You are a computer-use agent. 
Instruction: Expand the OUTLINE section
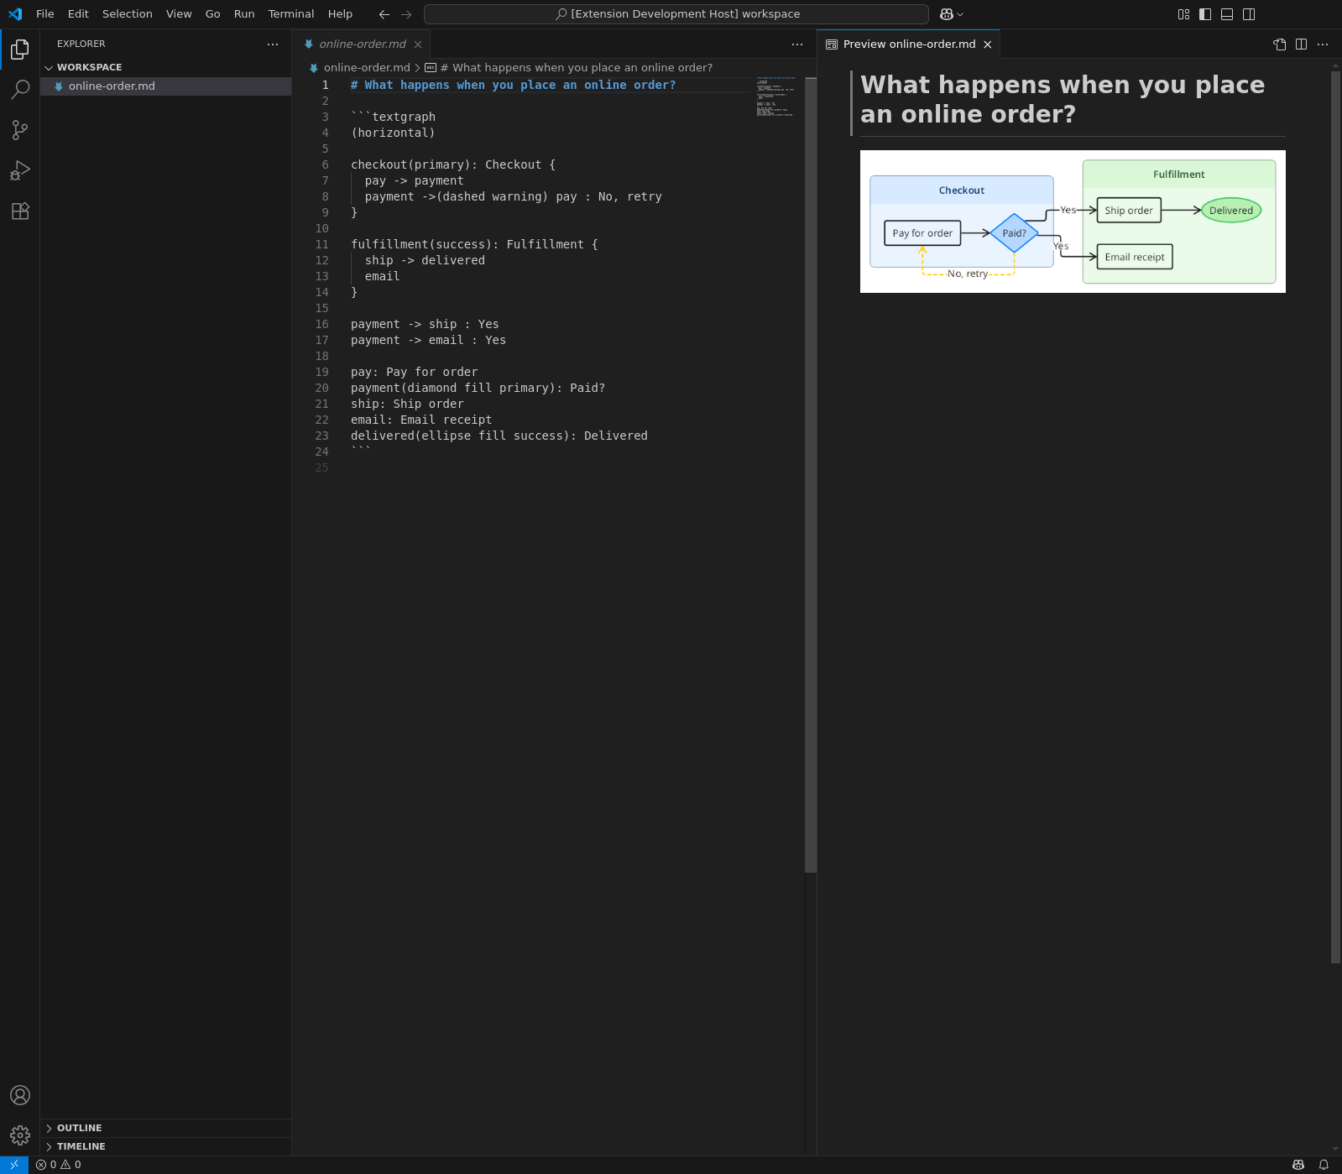[166, 1128]
